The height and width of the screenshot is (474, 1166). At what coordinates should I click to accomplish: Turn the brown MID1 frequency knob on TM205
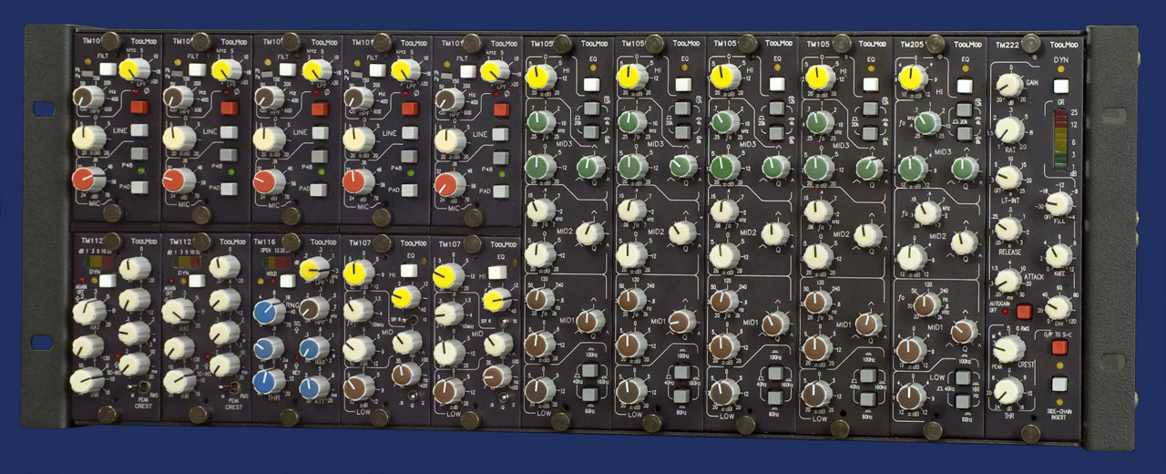[x=927, y=307]
